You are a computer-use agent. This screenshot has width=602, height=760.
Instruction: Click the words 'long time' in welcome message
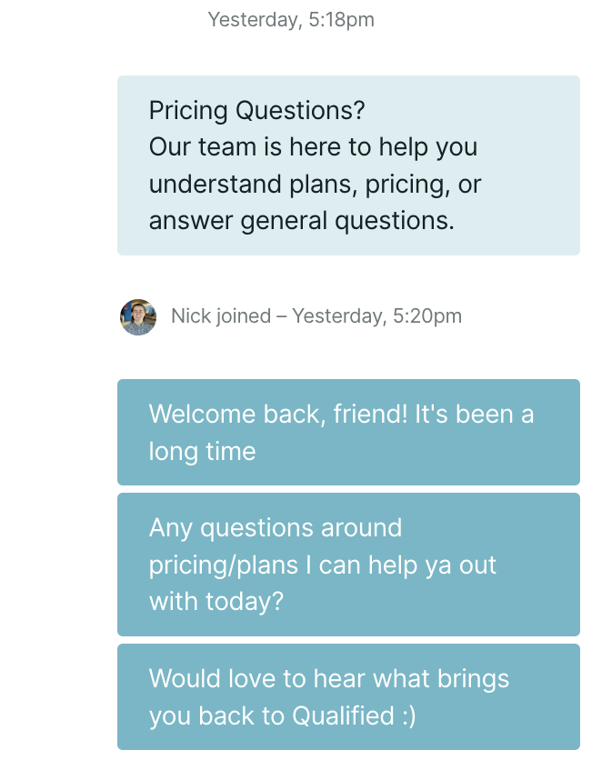(x=202, y=452)
